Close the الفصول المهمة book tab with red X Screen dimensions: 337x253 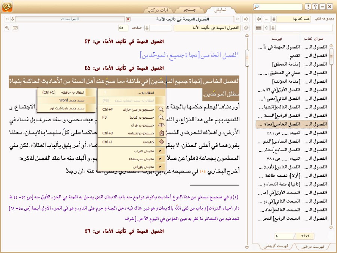[128, 19]
